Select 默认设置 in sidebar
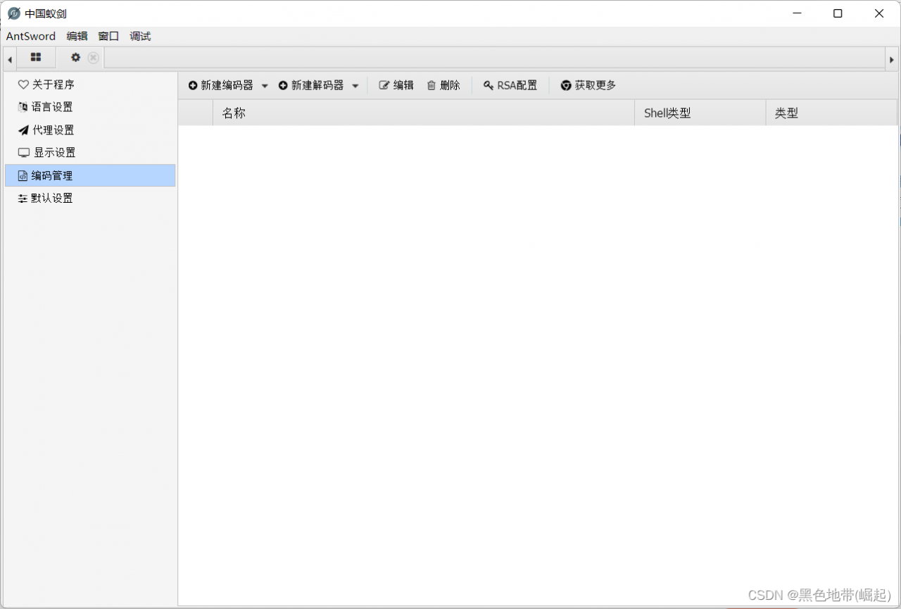Image resolution: width=901 pixels, height=609 pixels. click(x=90, y=199)
